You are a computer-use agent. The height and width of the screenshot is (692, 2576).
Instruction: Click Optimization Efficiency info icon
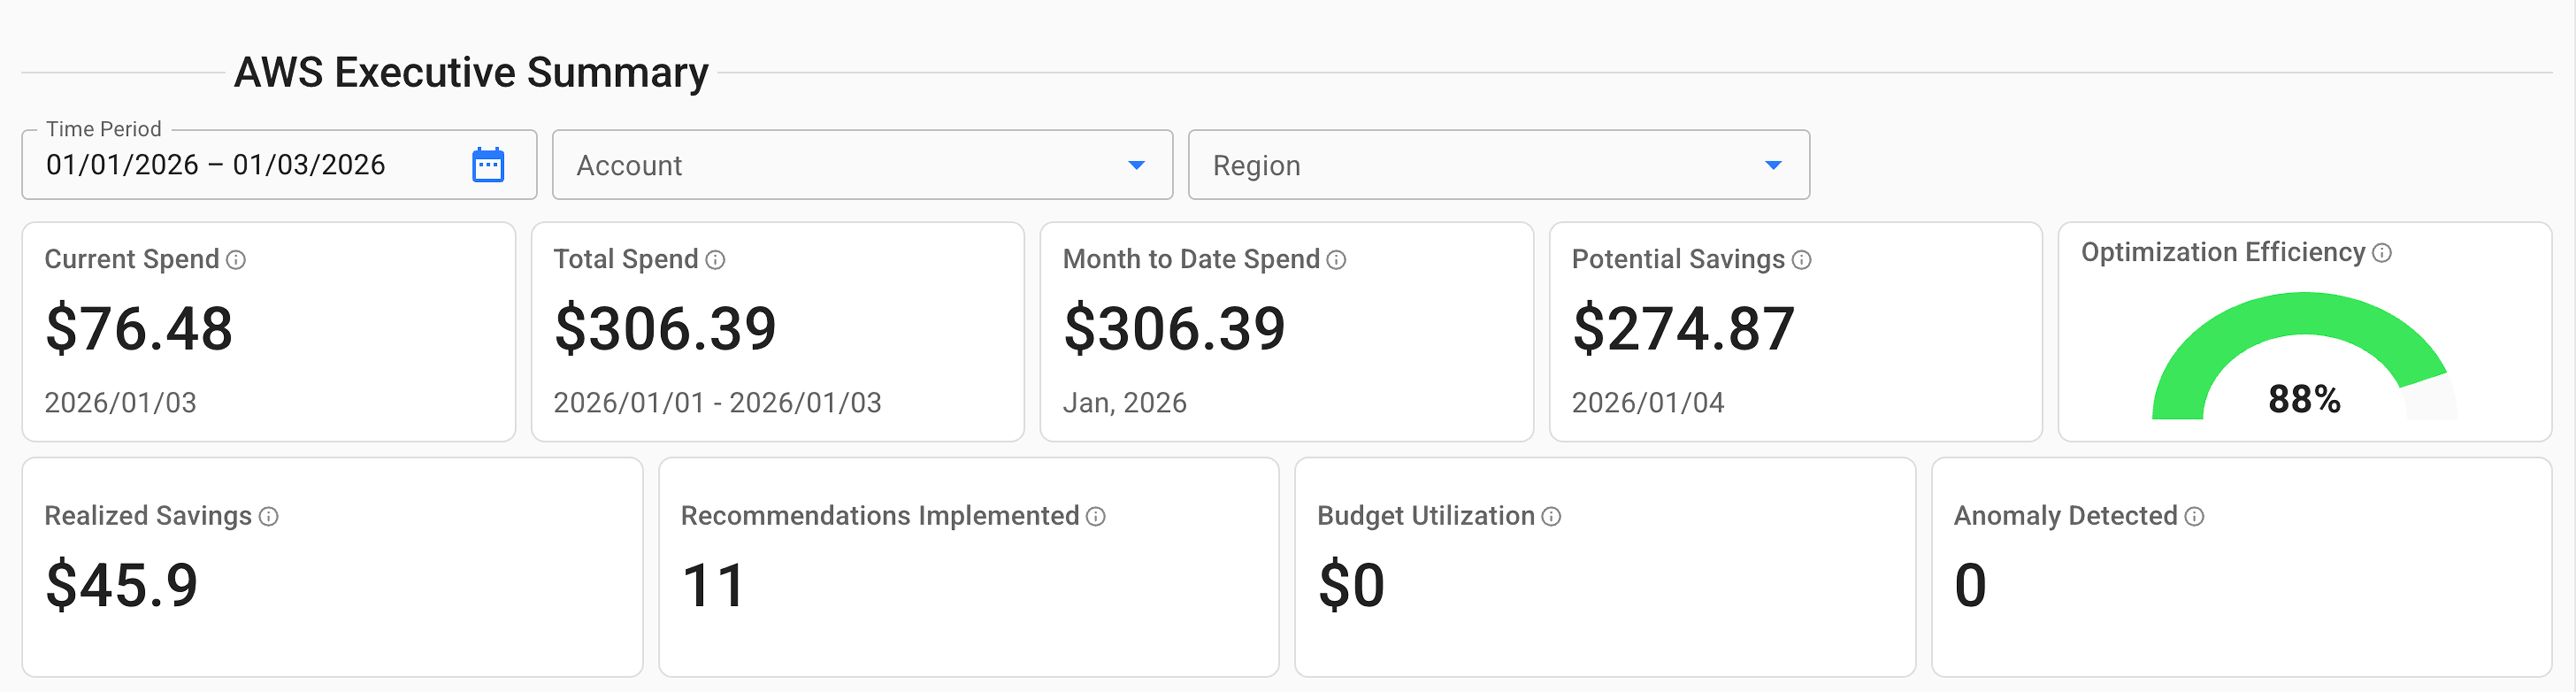[x=2382, y=253]
